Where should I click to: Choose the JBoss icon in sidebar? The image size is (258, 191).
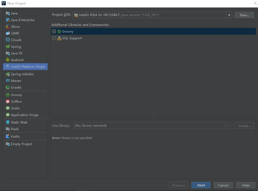coord(8,26)
